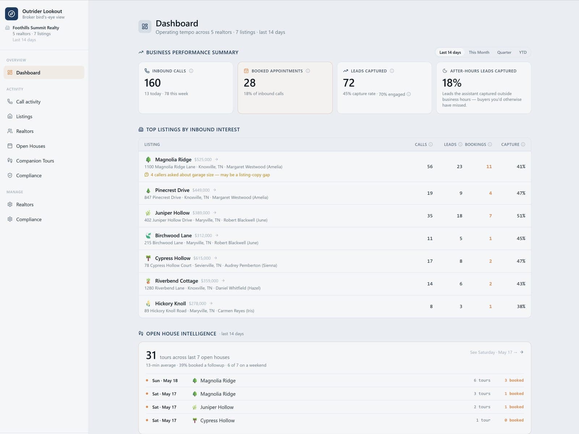579x434 pixels.
Task: Open the Juniper Hollow listing title
Action: [172, 213]
